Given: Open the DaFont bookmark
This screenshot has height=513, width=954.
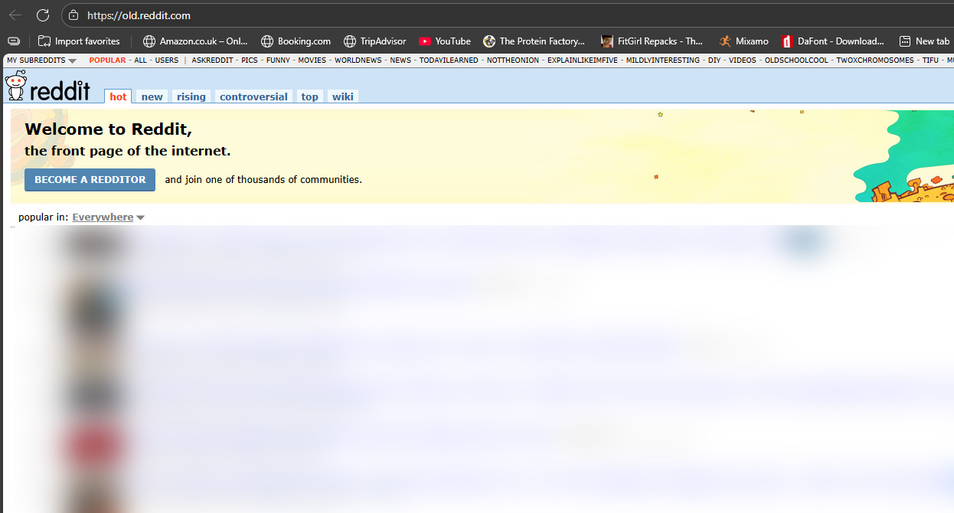Looking at the screenshot, I should [x=832, y=41].
